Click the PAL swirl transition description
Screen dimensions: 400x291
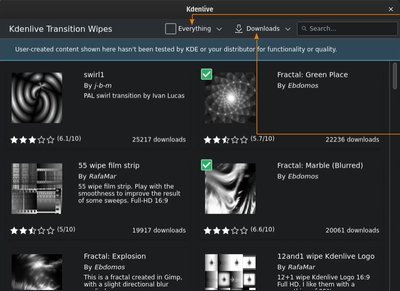134,95
